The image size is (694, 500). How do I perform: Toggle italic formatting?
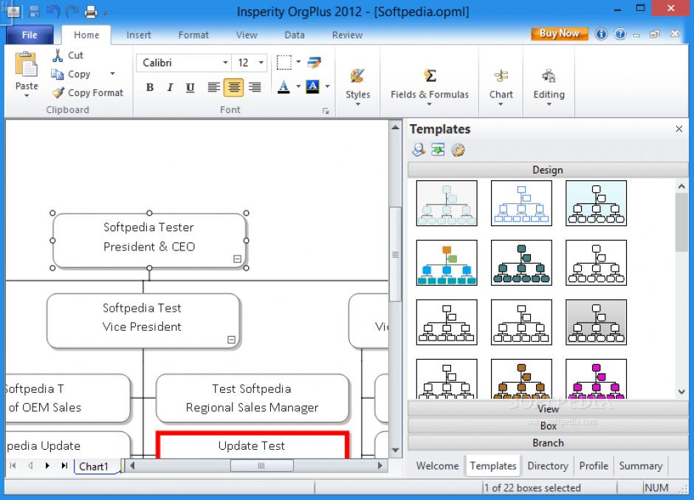(x=170, y=87)
